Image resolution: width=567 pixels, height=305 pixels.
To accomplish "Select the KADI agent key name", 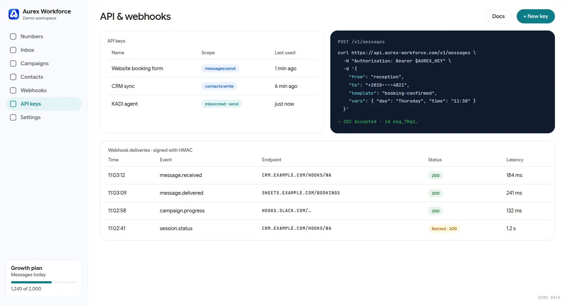I will tap(124, 104).
